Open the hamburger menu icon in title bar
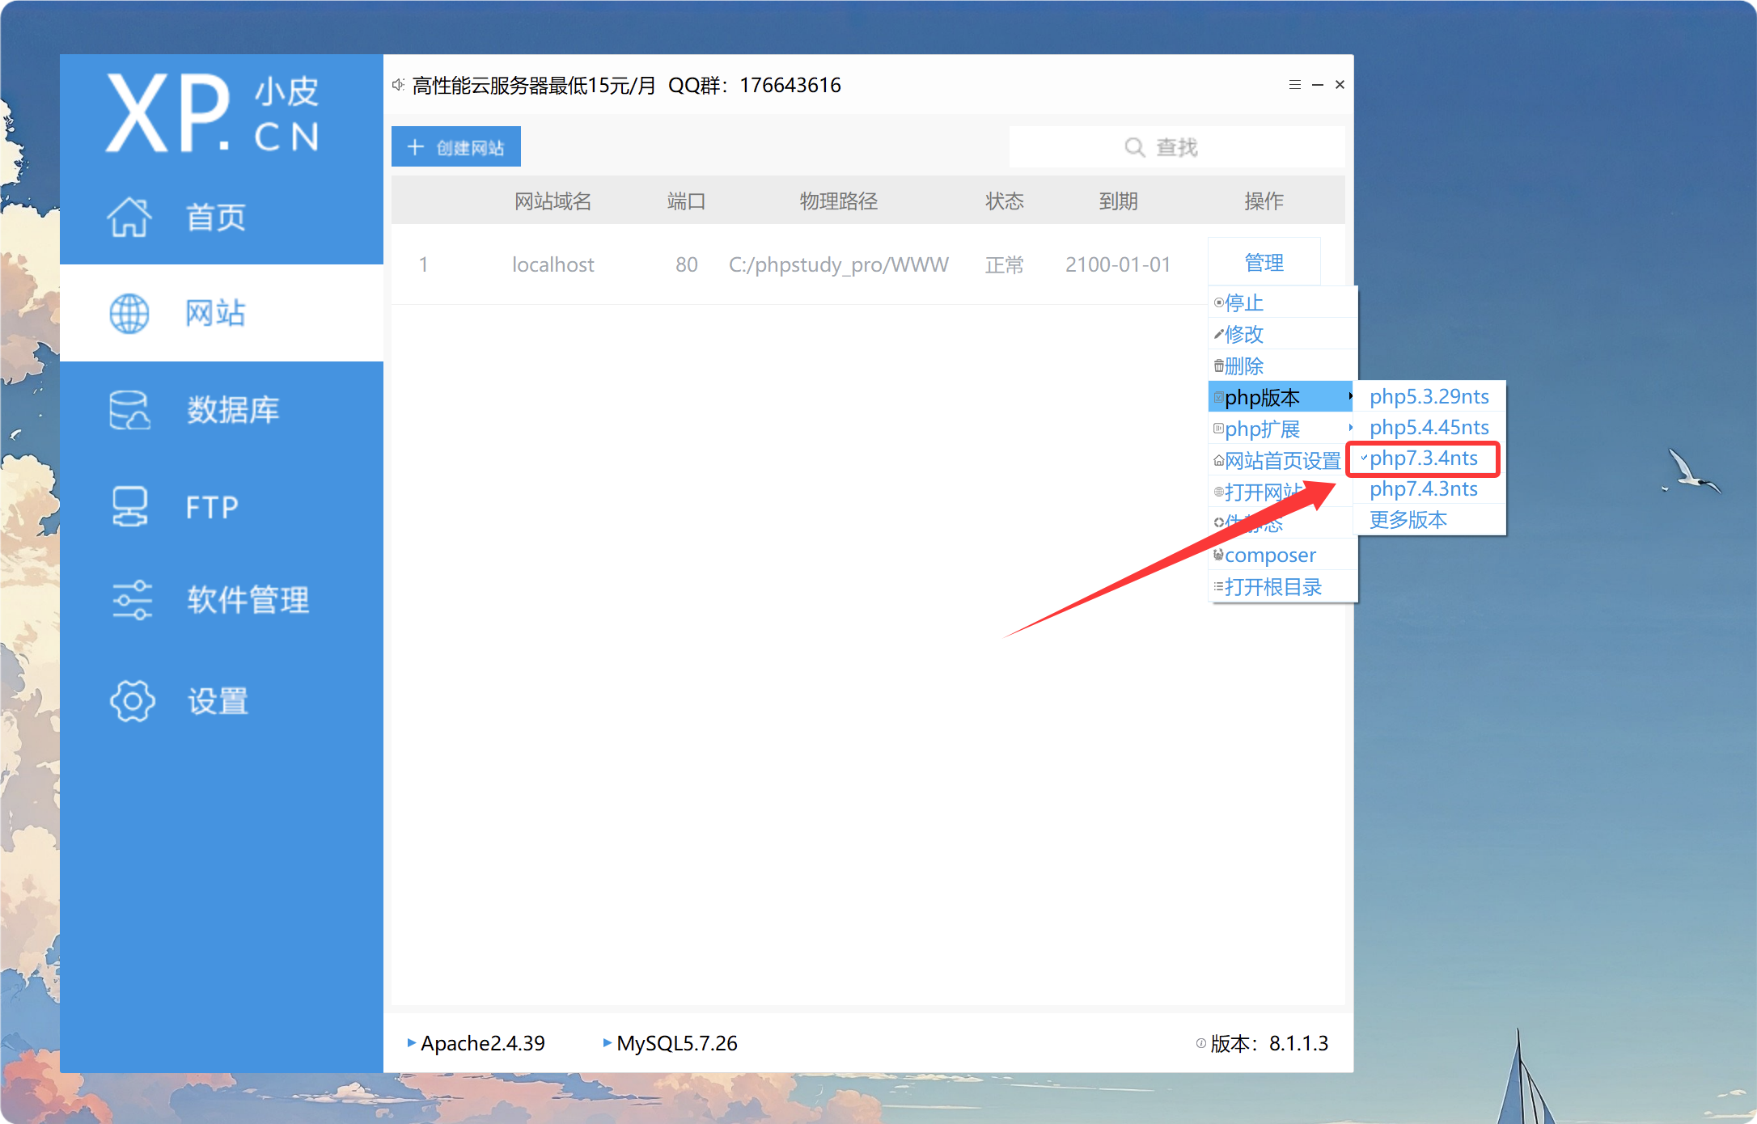Image resolution: width=1757 pixels, height=1124 pixels. coord(1294,85)
